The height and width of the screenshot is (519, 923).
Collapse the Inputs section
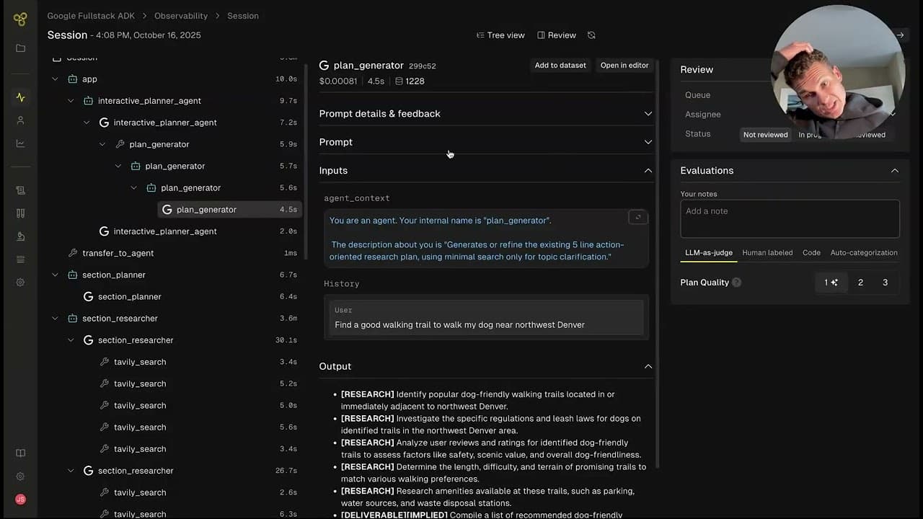(647, 170)
